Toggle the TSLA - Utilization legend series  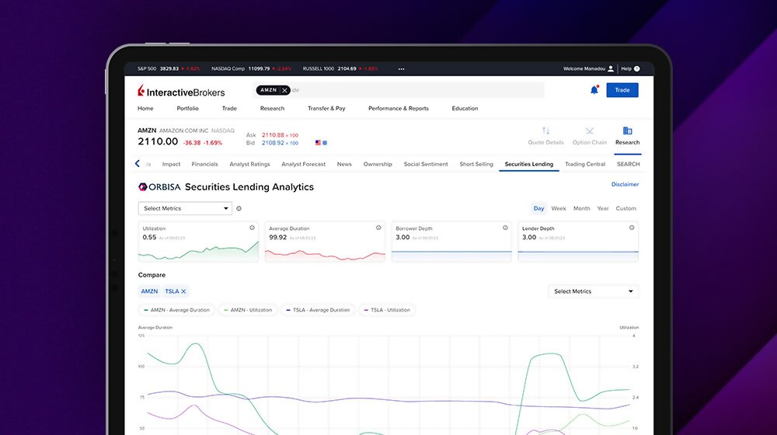coord(388,310)
